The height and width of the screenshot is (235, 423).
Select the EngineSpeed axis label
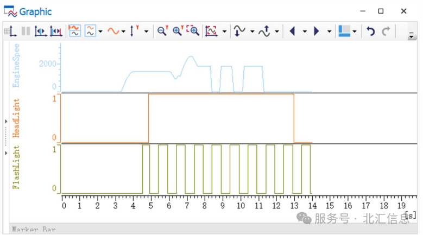point(16,66)
